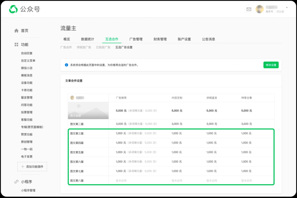The image size is (297, 198).
Task: Click the 图文第六篇 row label
Action: tap(77, 162)
